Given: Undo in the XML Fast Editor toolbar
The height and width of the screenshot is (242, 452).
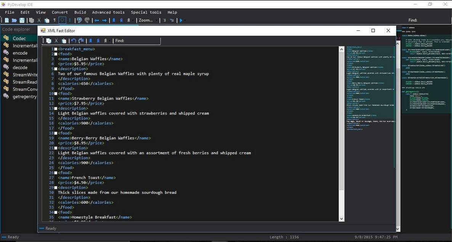Looking at the screenshot, I should [74, 41].
